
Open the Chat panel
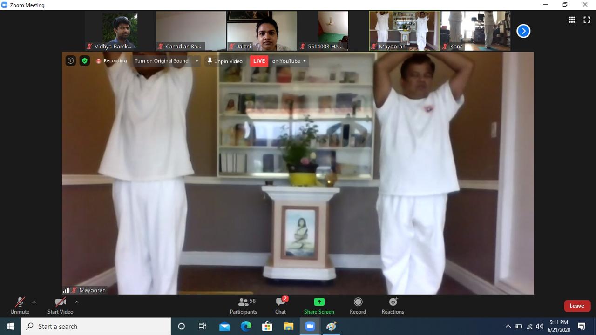(280, 306)
